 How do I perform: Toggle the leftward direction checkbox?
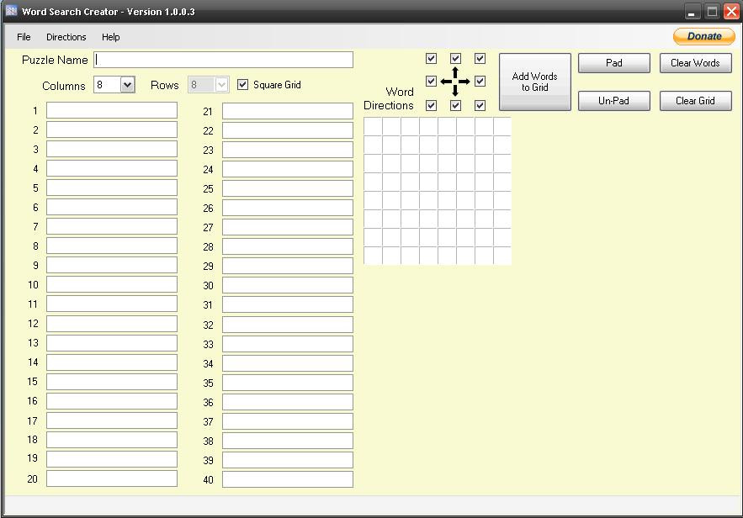431,81
